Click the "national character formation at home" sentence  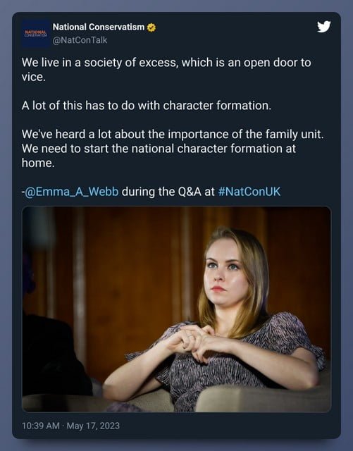tap(159, 156)
